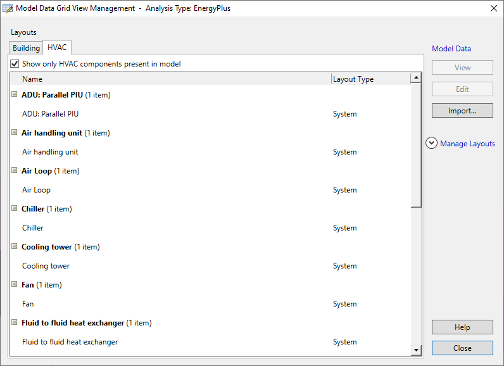Collapse the Cooling tower group icon
The width and height of the screenshot is (504, 366).
pos(15,247)
